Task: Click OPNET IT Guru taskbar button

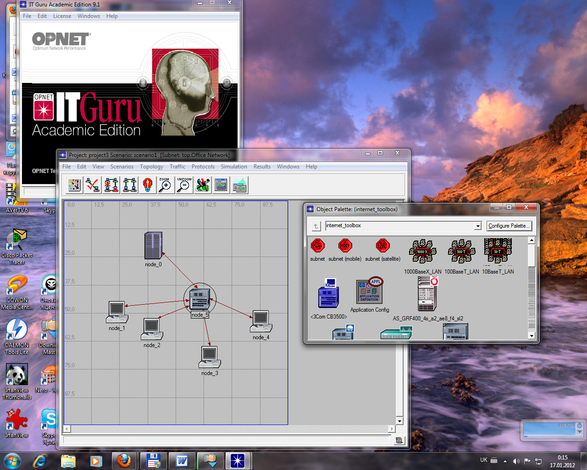Action: pyautogui.click(x=238, y=460)
